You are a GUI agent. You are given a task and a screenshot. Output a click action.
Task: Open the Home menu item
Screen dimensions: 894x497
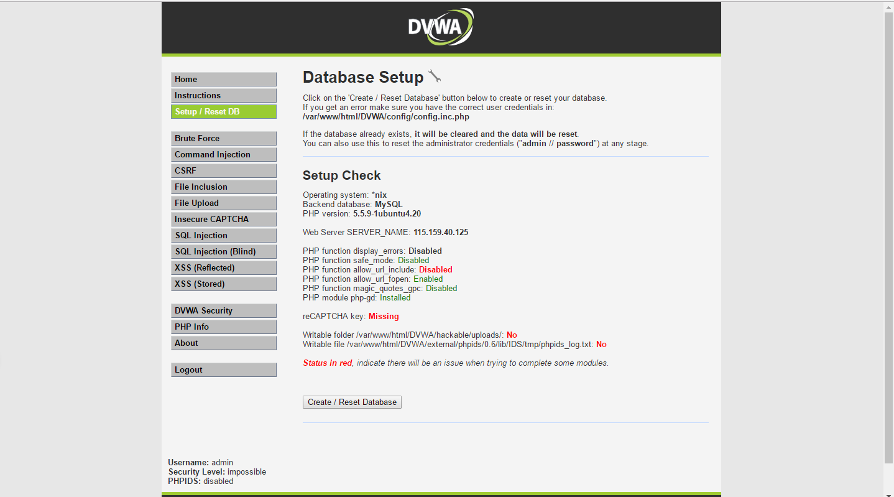click(x=224, y=79)
